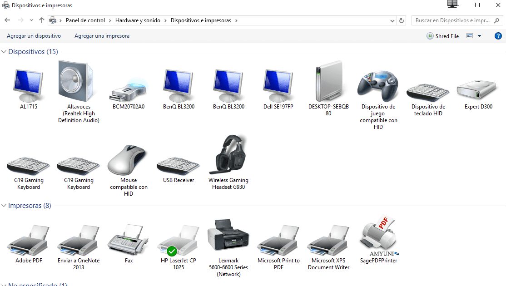Collapse the Dispositivos (15) section
Viewport: 506px width, 286px height.
5,51
